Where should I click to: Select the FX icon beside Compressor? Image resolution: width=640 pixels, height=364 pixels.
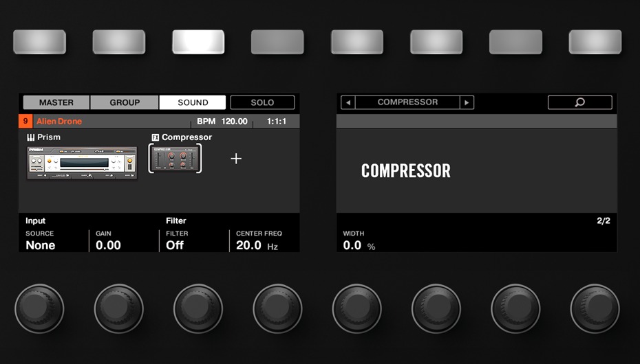pyautogui.click(x=155, y=137)
